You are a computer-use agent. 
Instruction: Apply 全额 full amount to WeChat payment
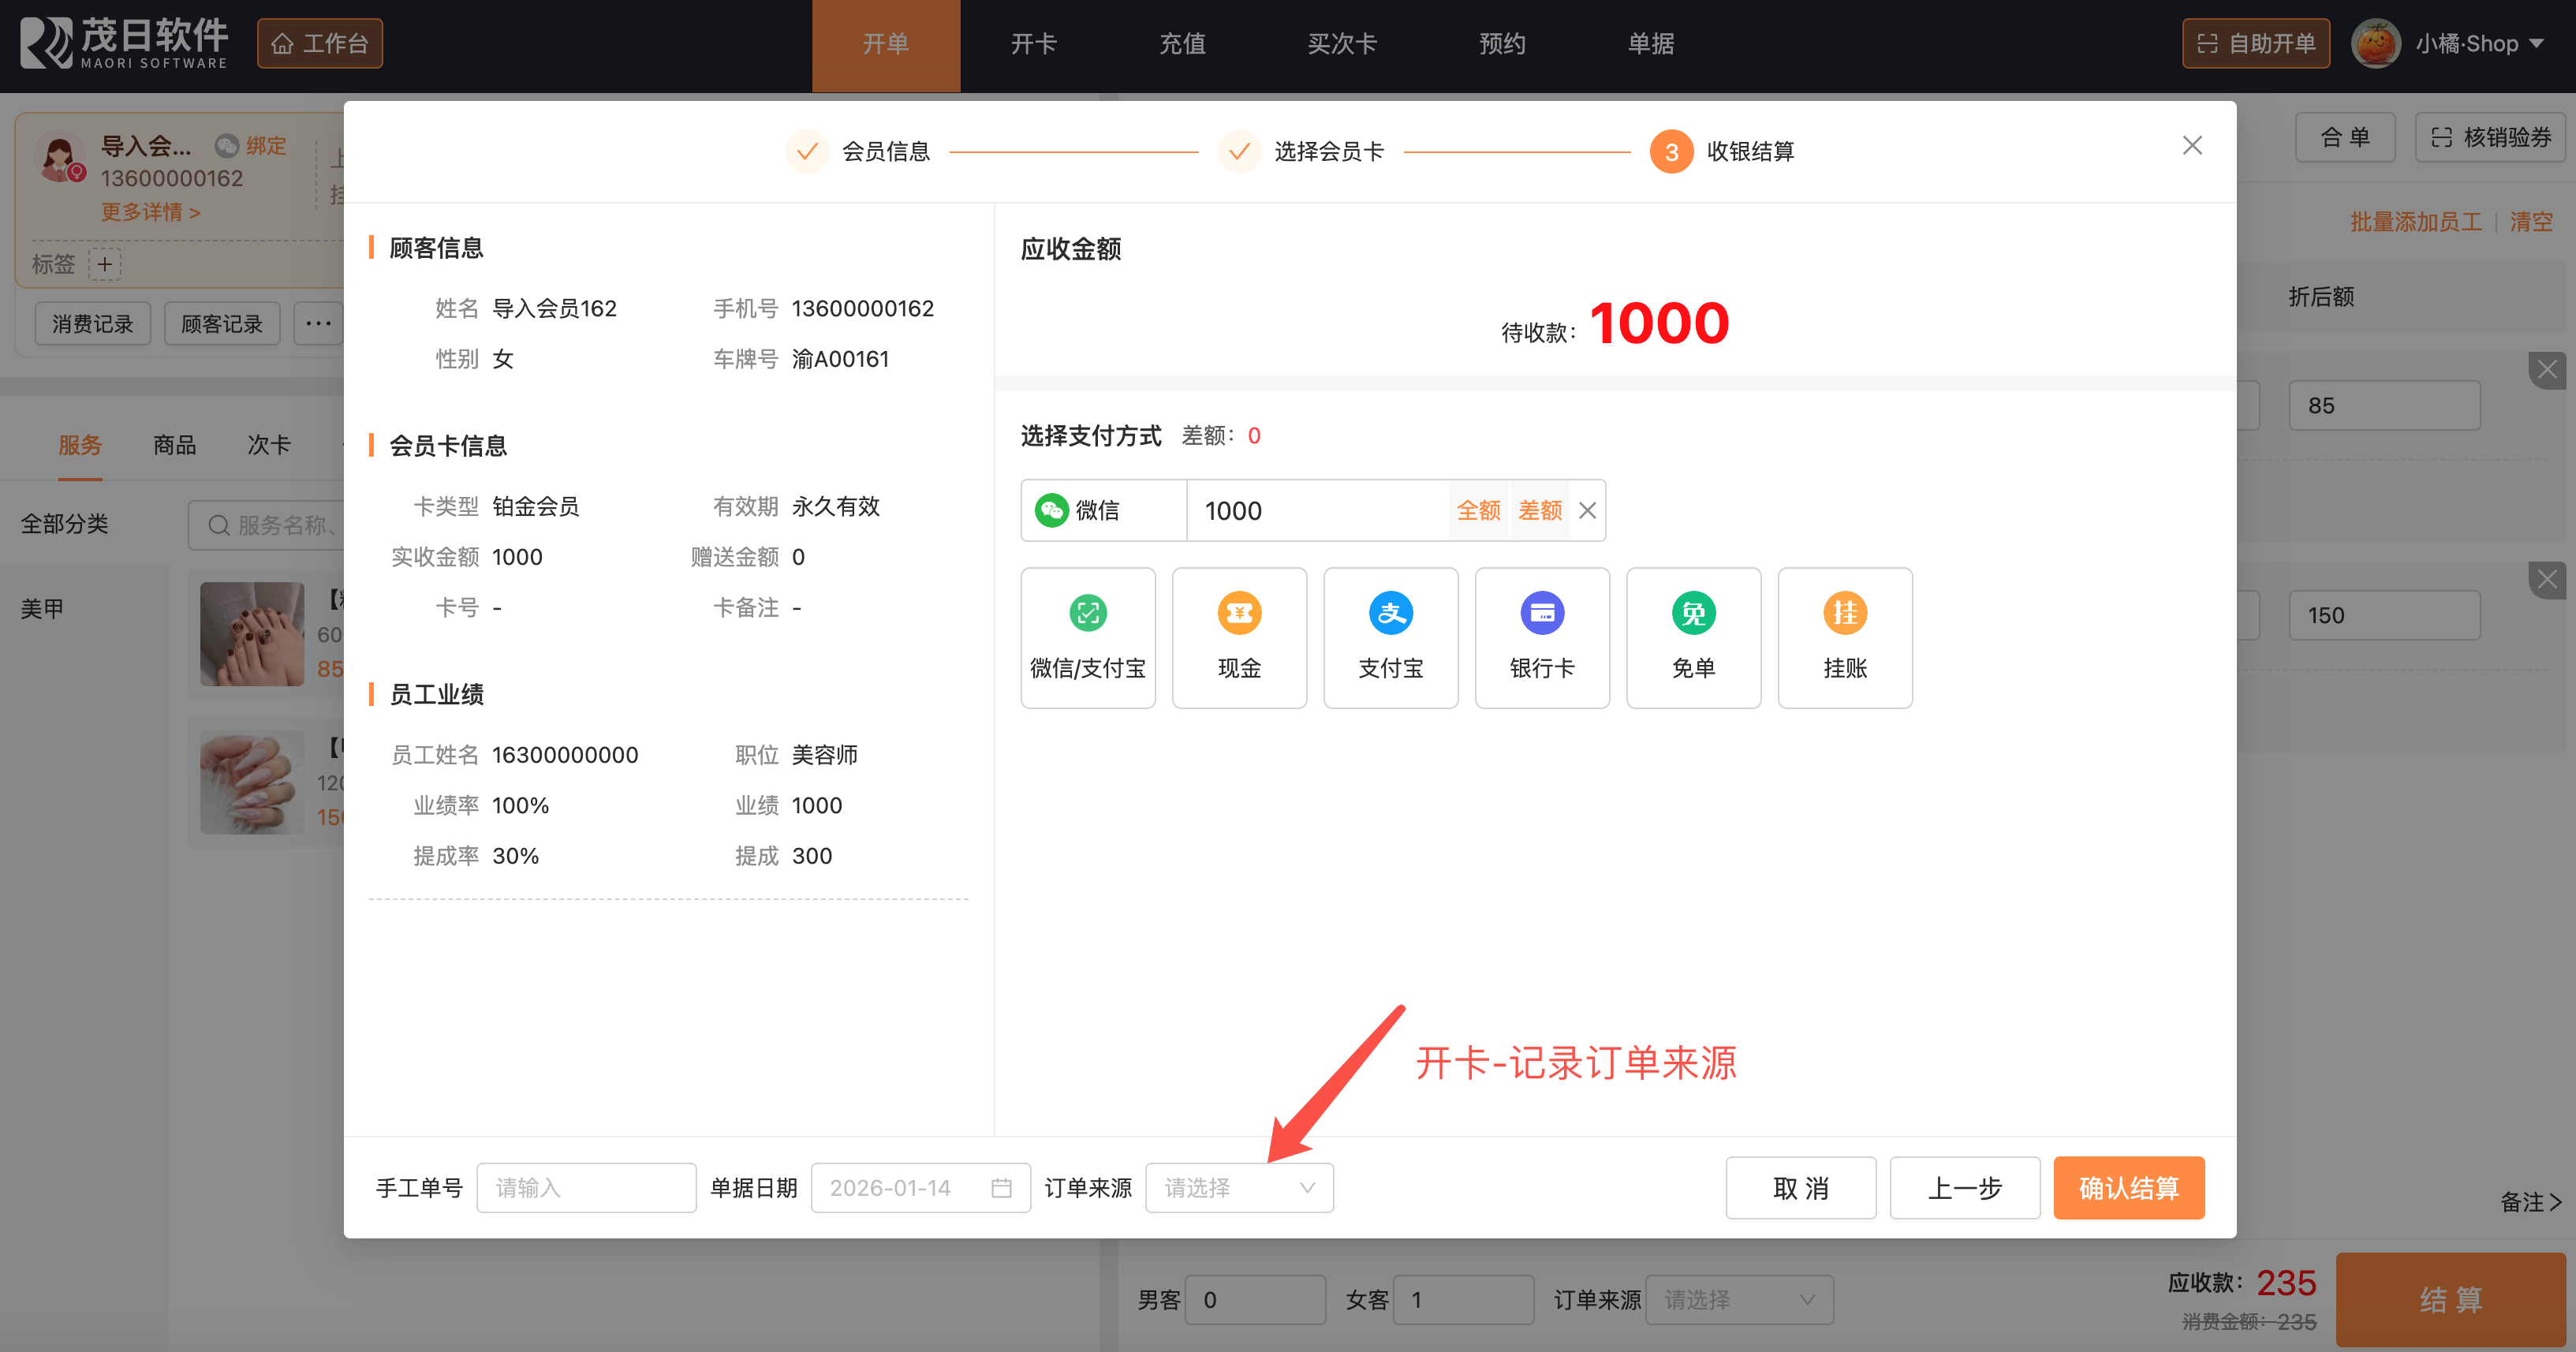tap(1478, 511)
